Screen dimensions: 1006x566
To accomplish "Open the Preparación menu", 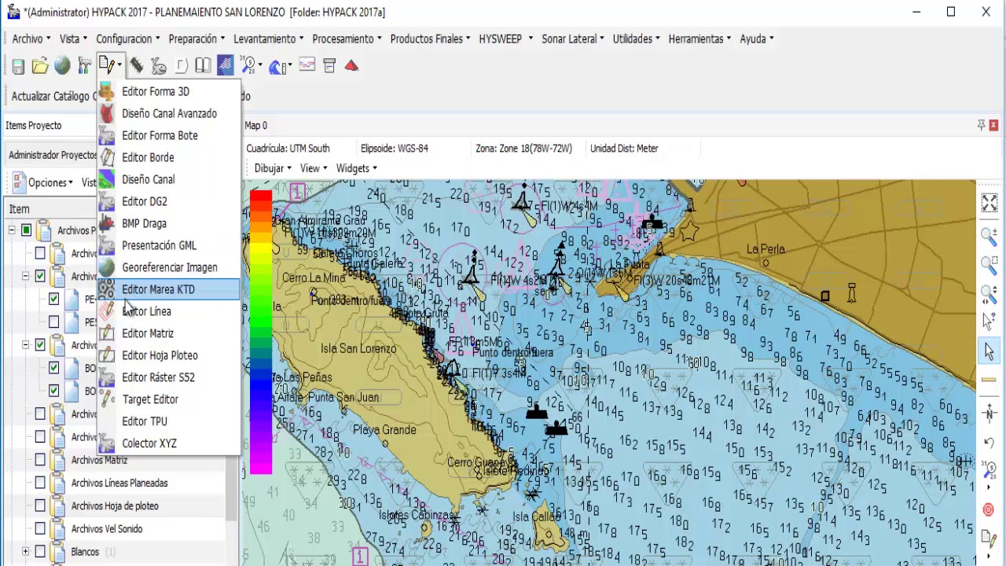I will 196,39.
